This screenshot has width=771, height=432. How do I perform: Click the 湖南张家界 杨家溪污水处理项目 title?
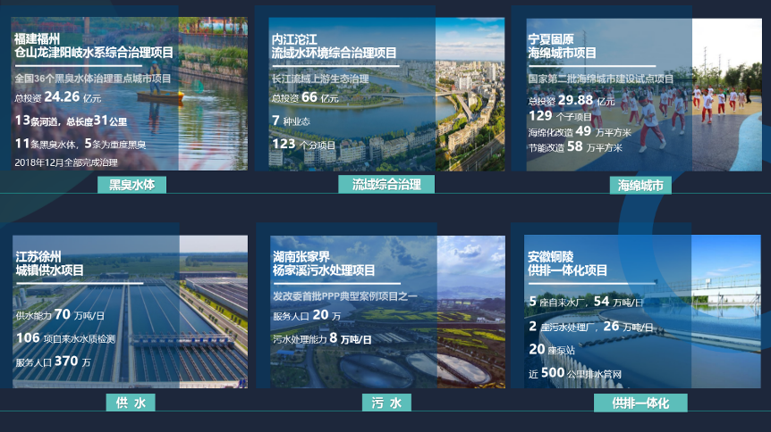tap(324, 263)
